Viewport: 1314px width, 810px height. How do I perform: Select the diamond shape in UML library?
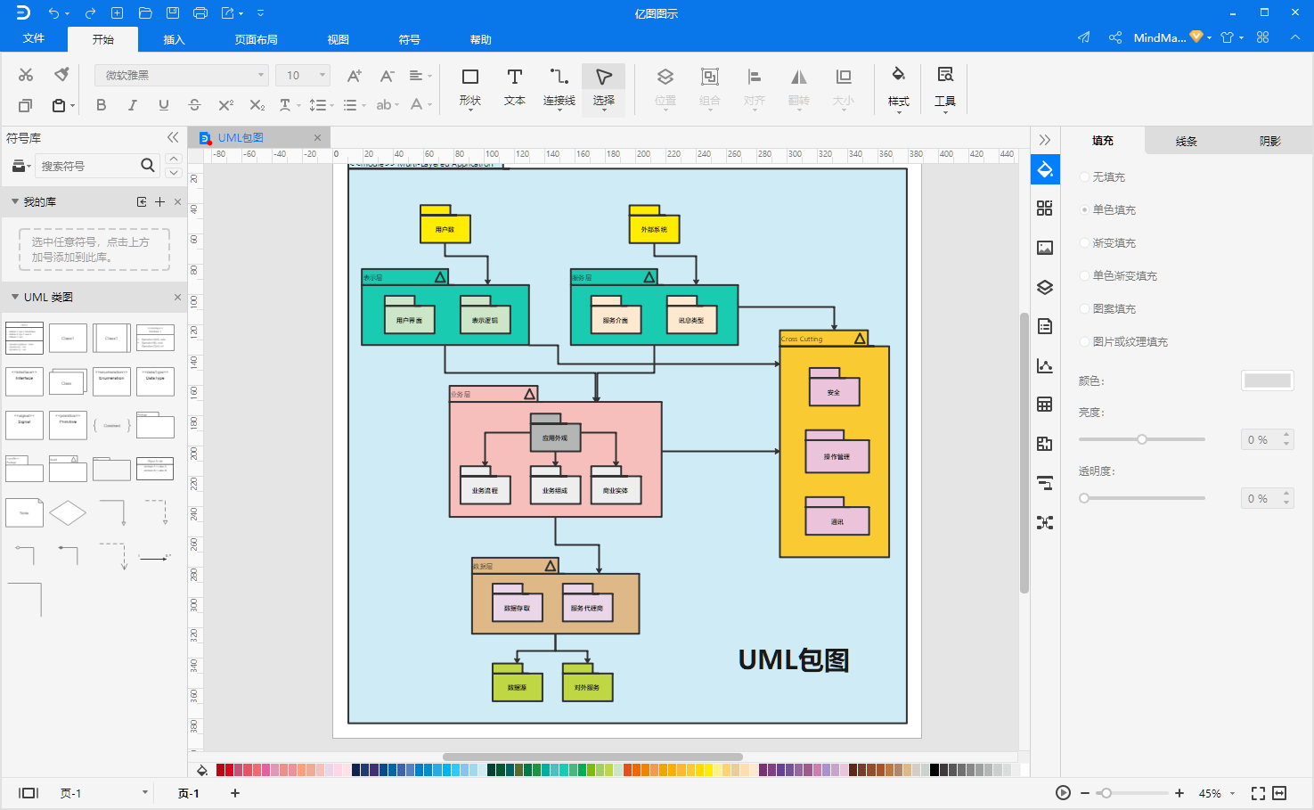[68, 512]
